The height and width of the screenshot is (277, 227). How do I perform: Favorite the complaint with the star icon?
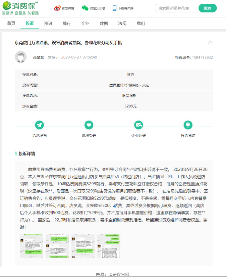210,43
